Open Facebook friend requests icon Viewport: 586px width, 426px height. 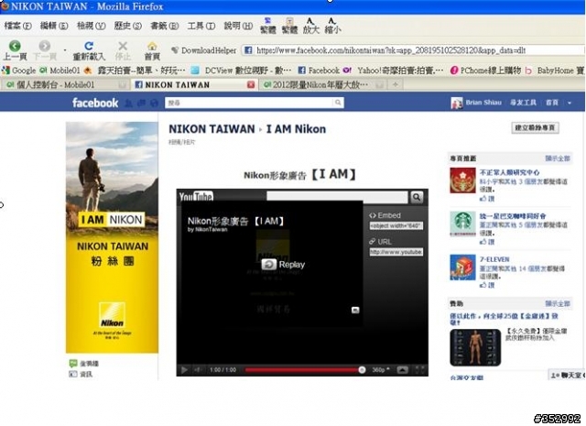click(128, 104)
